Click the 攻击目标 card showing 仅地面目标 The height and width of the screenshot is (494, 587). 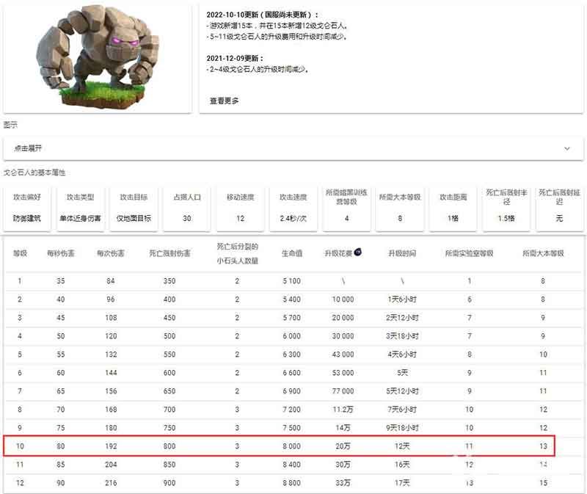click(x=135, y=208)
